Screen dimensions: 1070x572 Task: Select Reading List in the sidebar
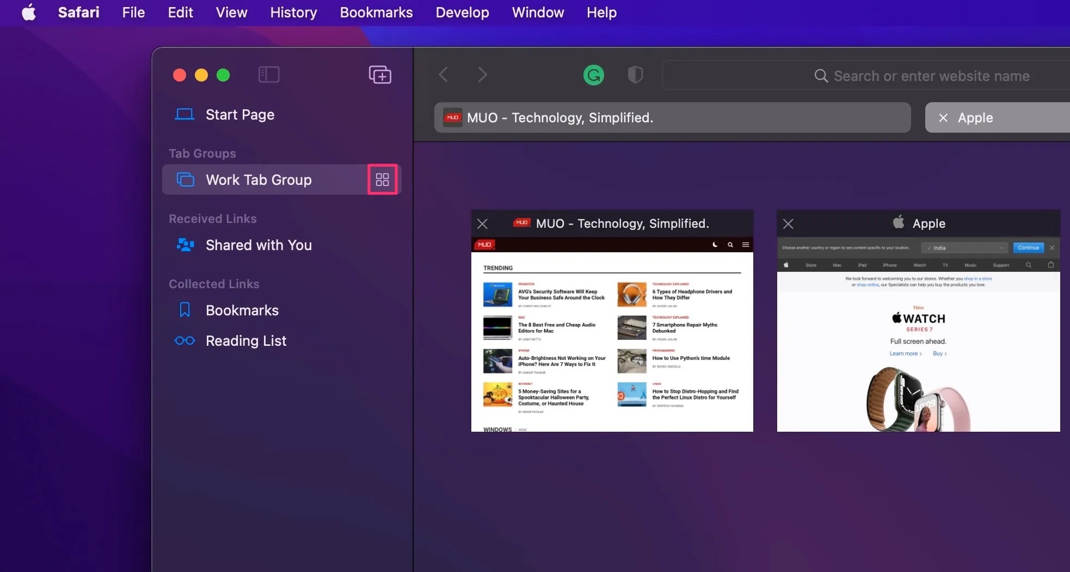point(246,341)
